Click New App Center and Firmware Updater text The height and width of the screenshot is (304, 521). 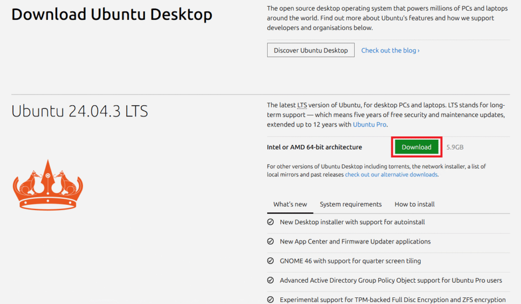(355, 241)
